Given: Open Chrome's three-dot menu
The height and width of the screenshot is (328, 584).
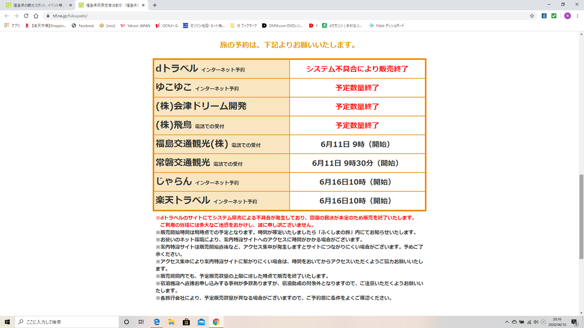Looking at the screenshot, I should click(x=578, y=16).
